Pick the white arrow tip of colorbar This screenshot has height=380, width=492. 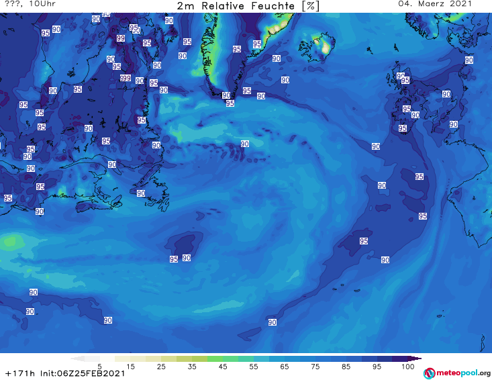point(77,359)
